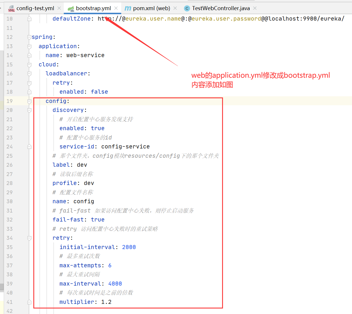Click the fold end marker on line 18
The image size is (352, 314).
coord(29,92)
